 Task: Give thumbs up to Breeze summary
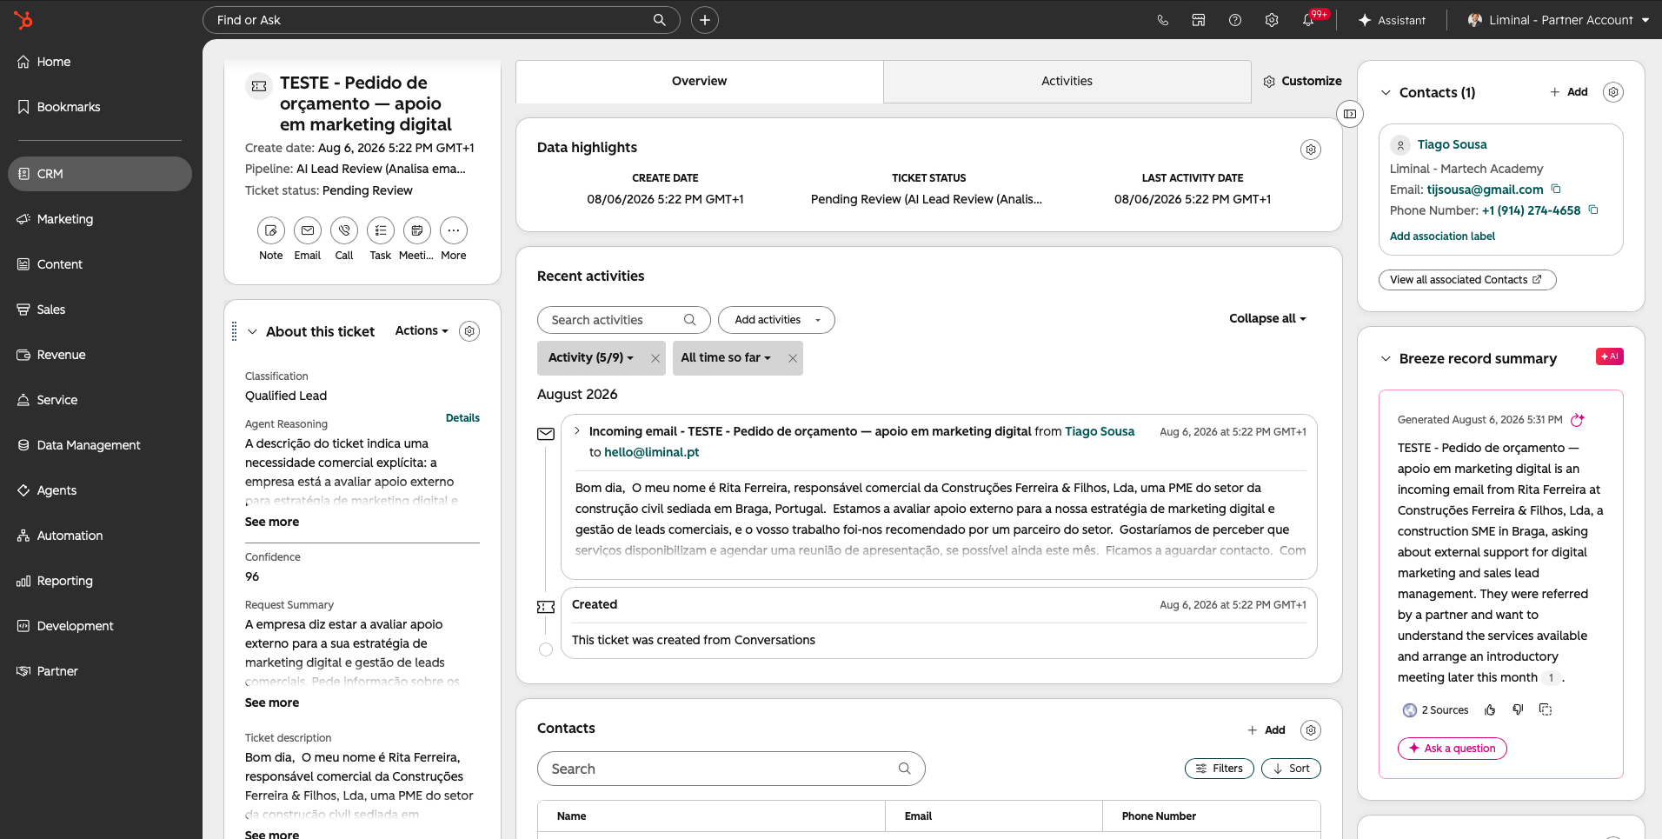click(1490, 709)
